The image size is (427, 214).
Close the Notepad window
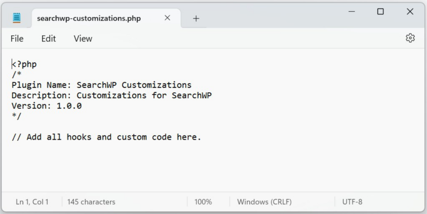[410, 12]
